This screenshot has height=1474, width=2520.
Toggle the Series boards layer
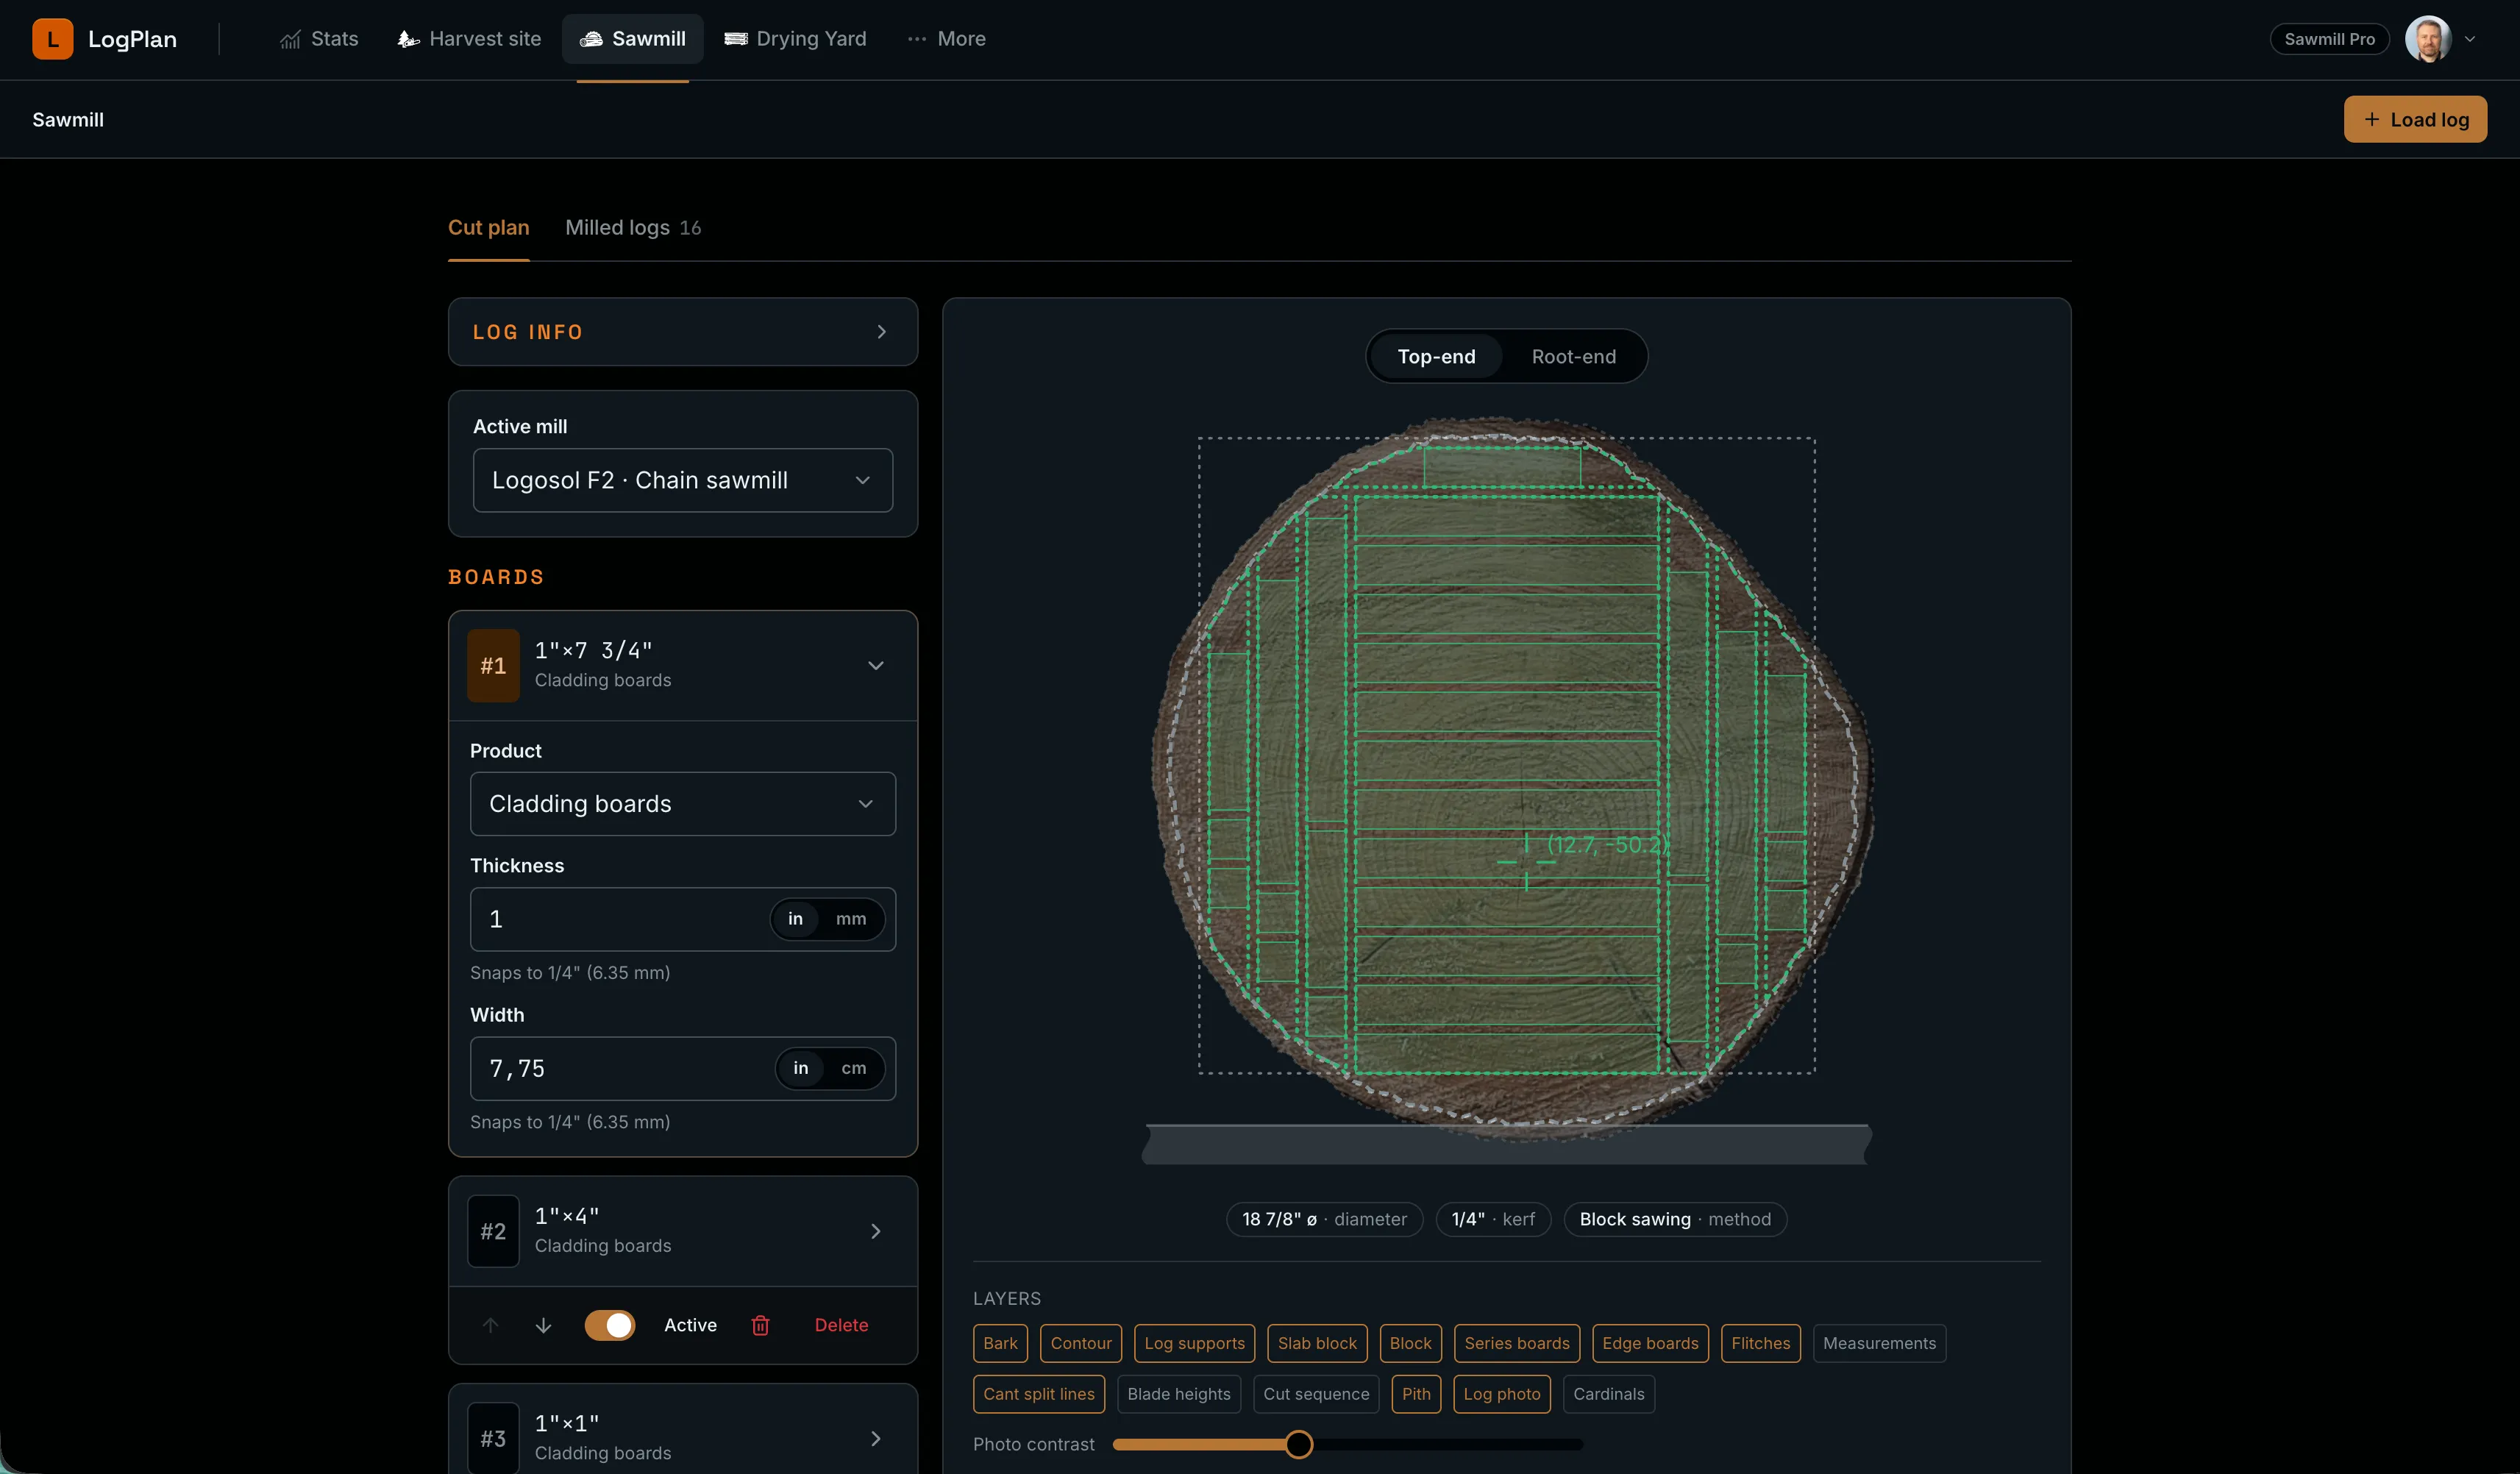[x=1516, y=1343]
